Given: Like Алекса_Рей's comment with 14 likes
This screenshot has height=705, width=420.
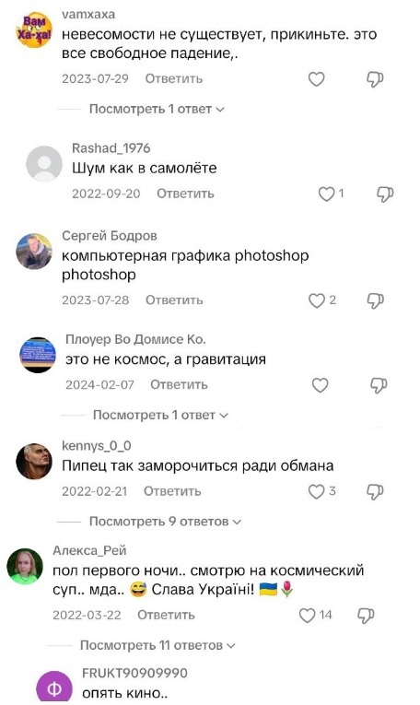Looking at the screenshot, I should pyautogui.click(x=308, y=616).
